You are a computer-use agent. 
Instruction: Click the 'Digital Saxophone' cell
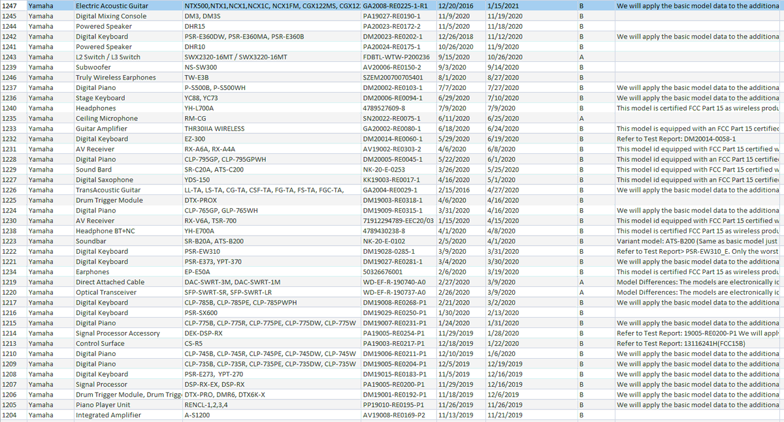coord(127,179)
